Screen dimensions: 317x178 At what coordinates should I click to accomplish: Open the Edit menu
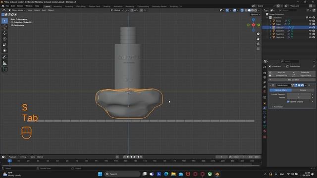[x=13, y=6]
